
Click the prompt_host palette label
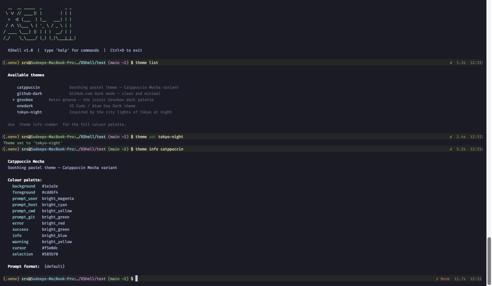(x=25, y=205)
